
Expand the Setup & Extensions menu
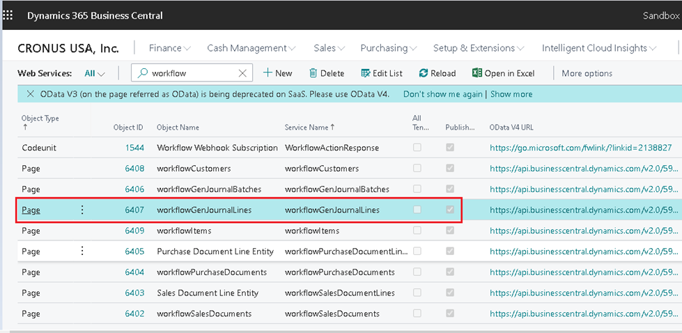click(x=479, y=48)
